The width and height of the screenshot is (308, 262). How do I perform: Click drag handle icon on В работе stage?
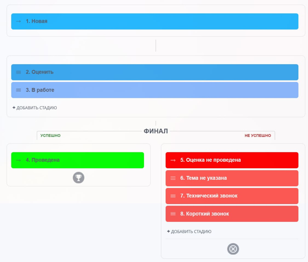click(x=18, y=90)
